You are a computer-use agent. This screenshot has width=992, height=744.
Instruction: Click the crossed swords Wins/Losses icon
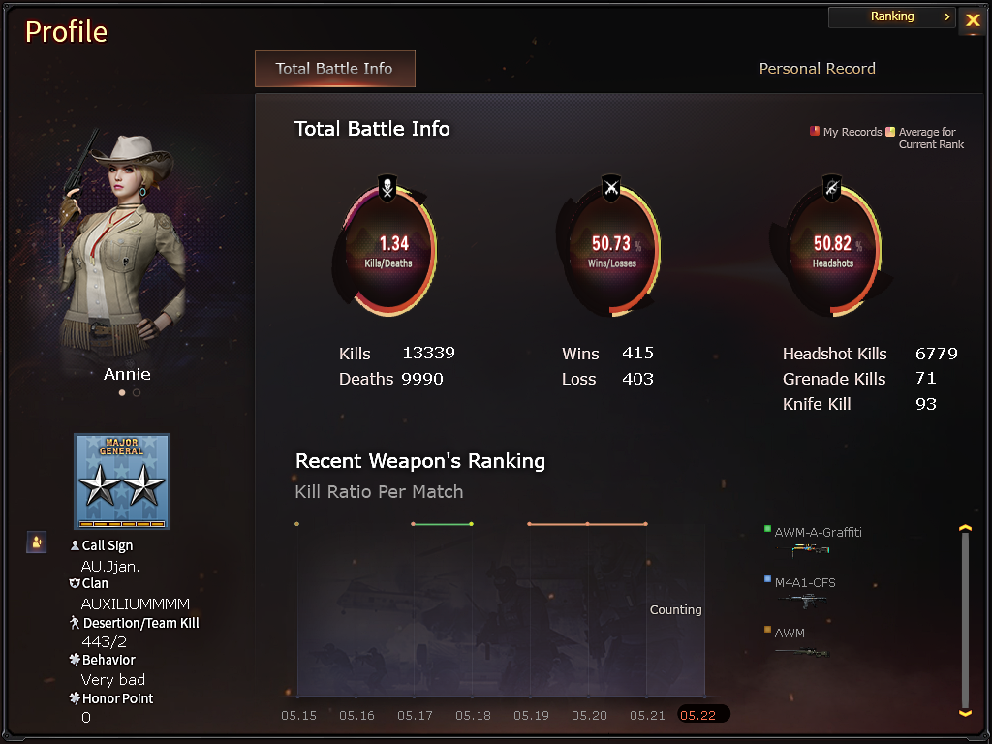tap(610, 188)
